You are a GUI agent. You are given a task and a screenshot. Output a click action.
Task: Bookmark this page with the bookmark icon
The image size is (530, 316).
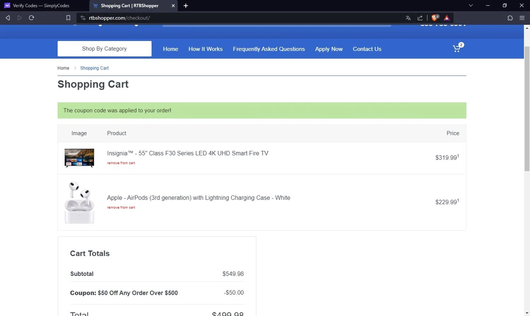(68, 18)
